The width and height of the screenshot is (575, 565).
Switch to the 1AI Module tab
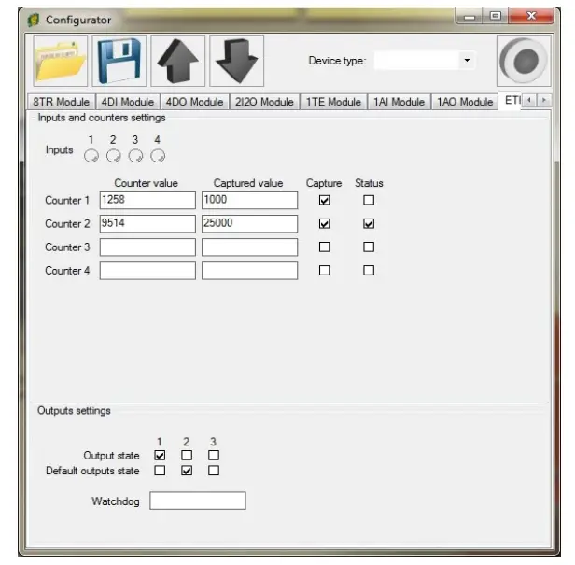[x=399, y=102]
